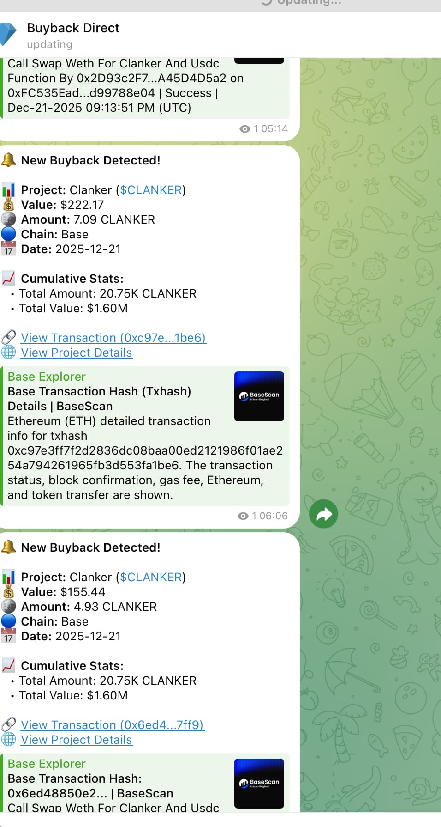Click the chain link icon beside 0xc97e transaction
This screenshot has height=827, width=441.
point(9,337)
